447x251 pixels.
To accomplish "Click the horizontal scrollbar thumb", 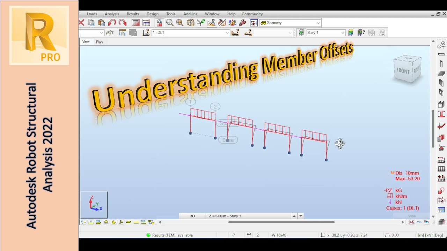I will 281,222.
